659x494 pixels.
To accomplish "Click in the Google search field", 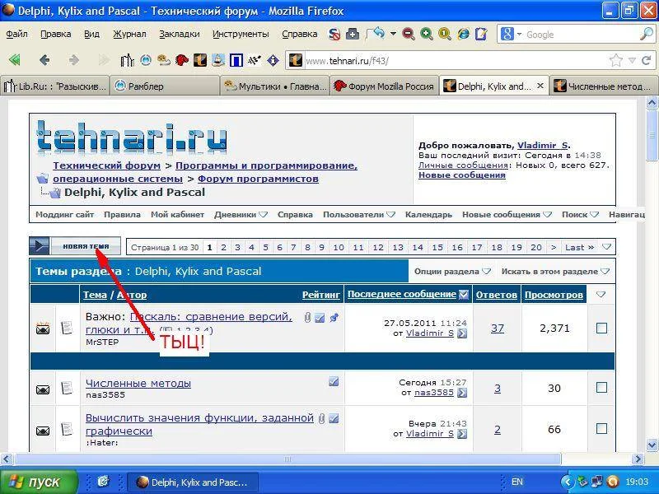I will pos(582,35).
